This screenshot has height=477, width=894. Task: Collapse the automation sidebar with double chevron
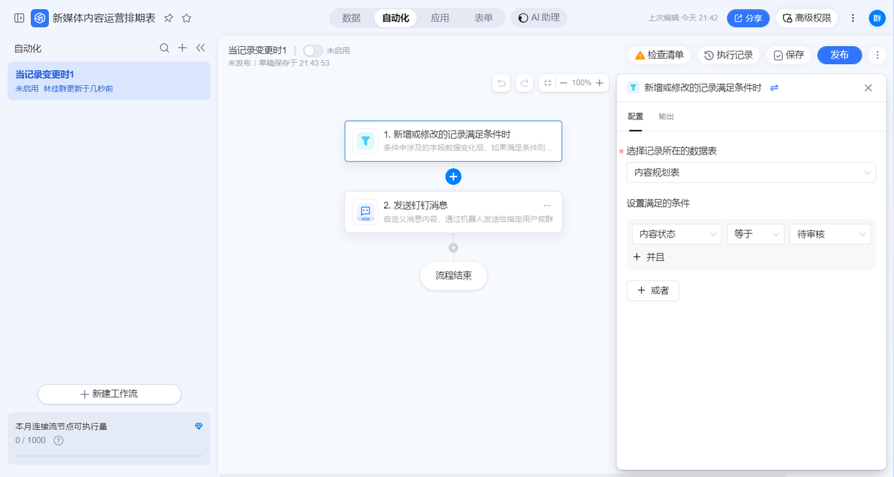[x=200, y=48]
